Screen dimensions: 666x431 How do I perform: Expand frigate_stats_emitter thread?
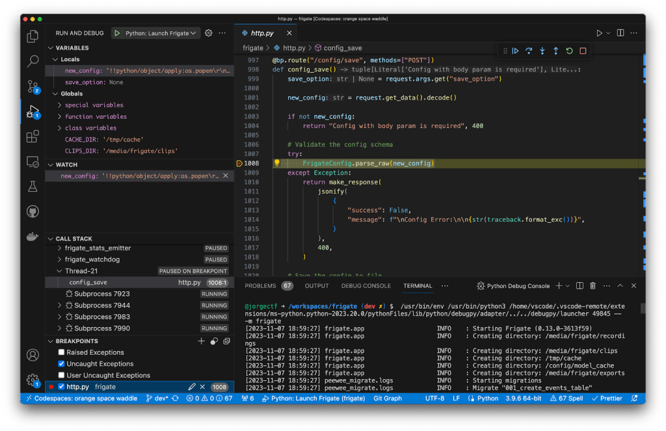pyautogui.click(x=59, y=248)
